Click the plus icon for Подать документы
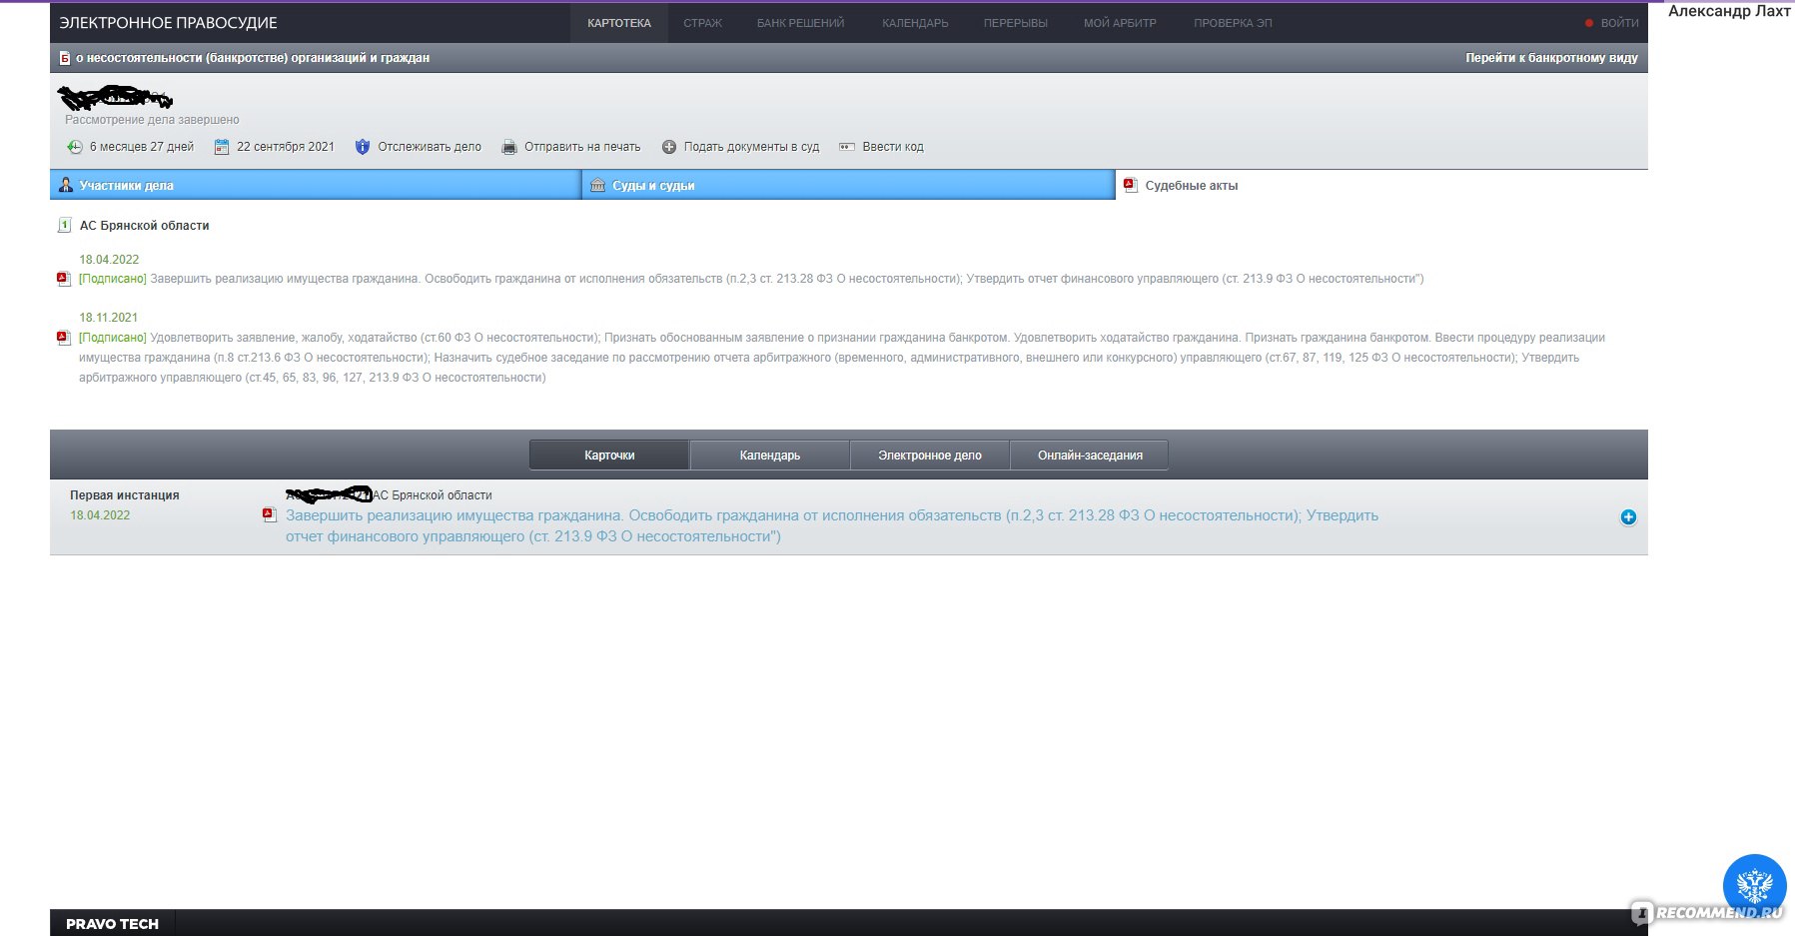The width and height of the screenshot is (1795, 936). pyautogui.click(x=669, y=147)
